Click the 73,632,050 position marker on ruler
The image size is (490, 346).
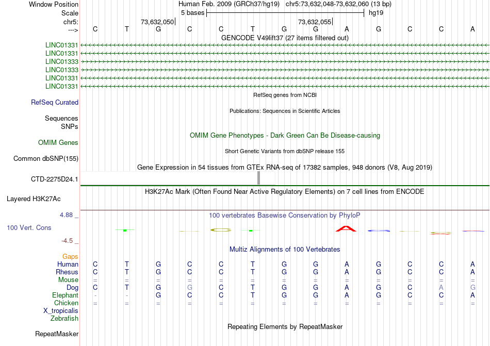[x=157, y=22]
